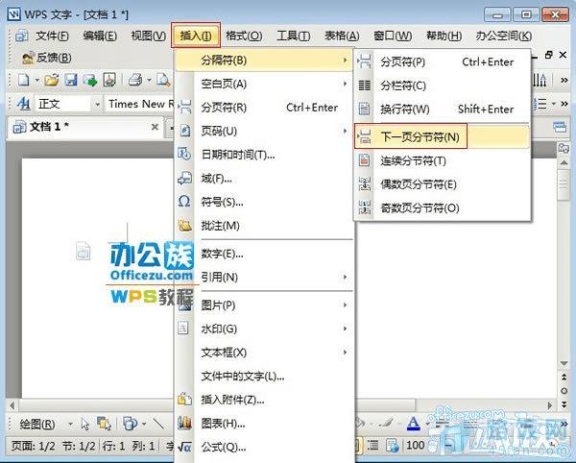Screen dimensions: 576x463
Task: Click the vertical scrollbar up arrow
Action: (x=564, y=162)
